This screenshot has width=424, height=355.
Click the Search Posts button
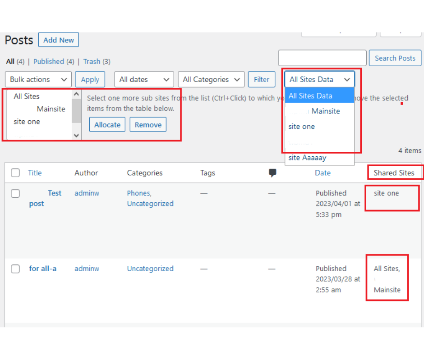click(395, 58)
